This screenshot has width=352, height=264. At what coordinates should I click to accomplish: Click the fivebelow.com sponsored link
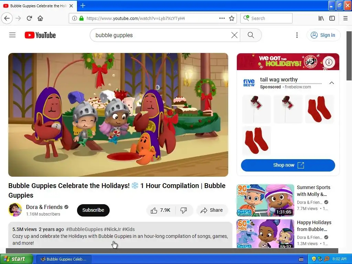click(298, 87)
